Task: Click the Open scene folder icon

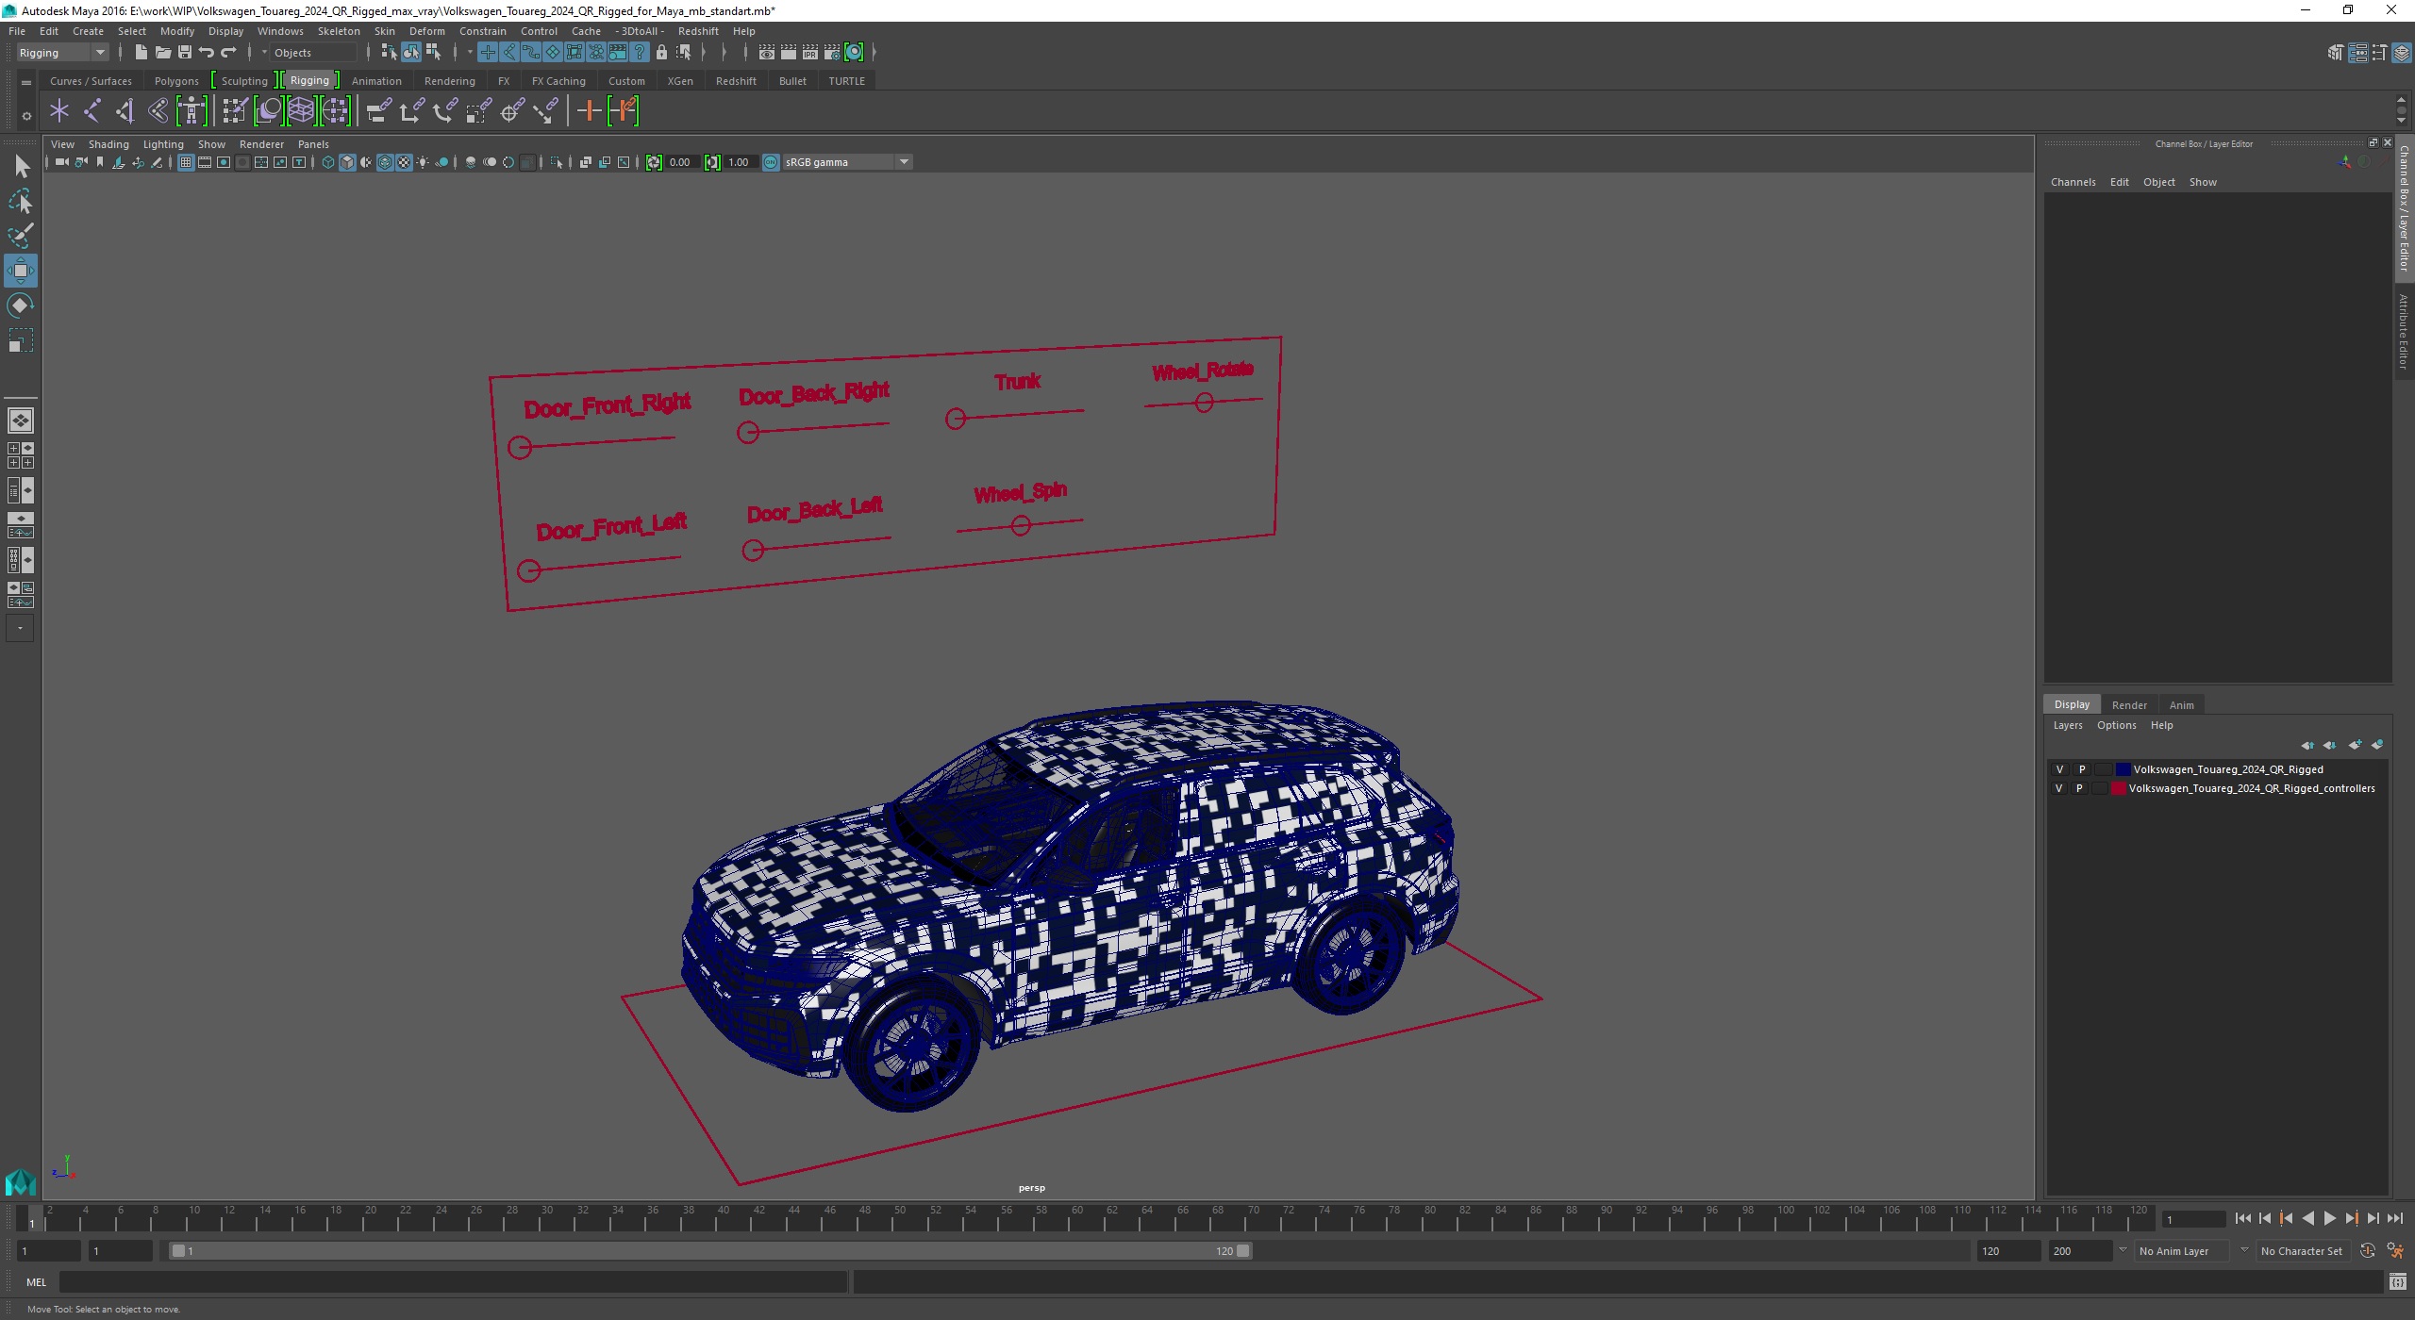Action: 163,53
